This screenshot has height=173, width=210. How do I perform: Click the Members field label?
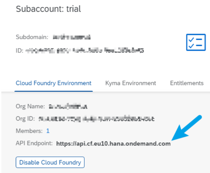[x=29, y=131]
